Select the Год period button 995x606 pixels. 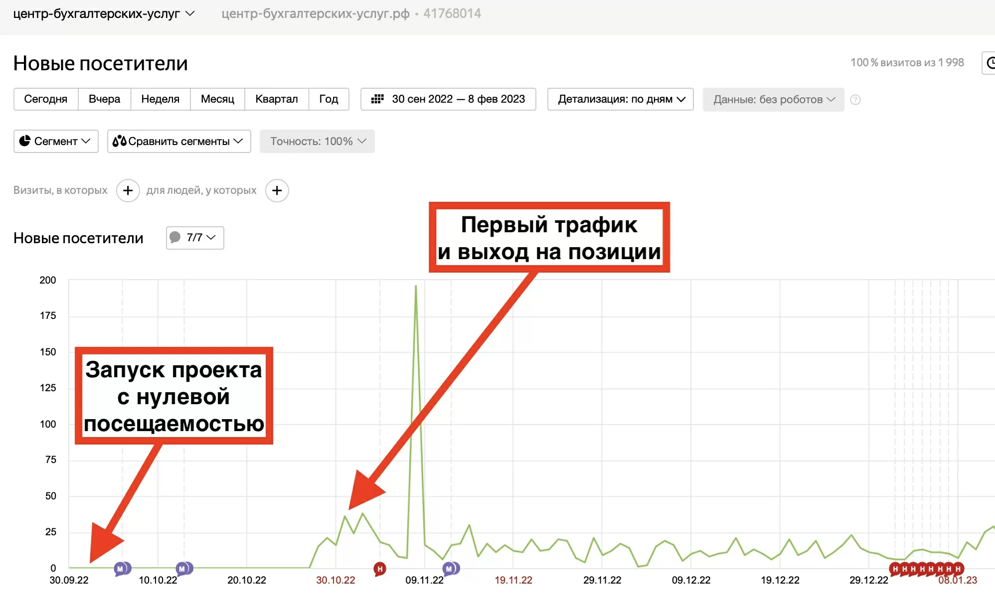click(329, 99)
